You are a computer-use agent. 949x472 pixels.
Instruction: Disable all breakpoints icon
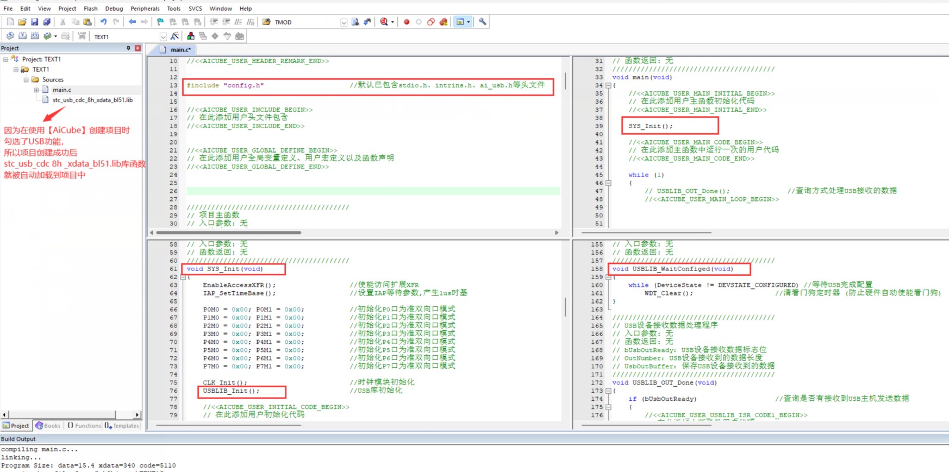tap(431, 22)
